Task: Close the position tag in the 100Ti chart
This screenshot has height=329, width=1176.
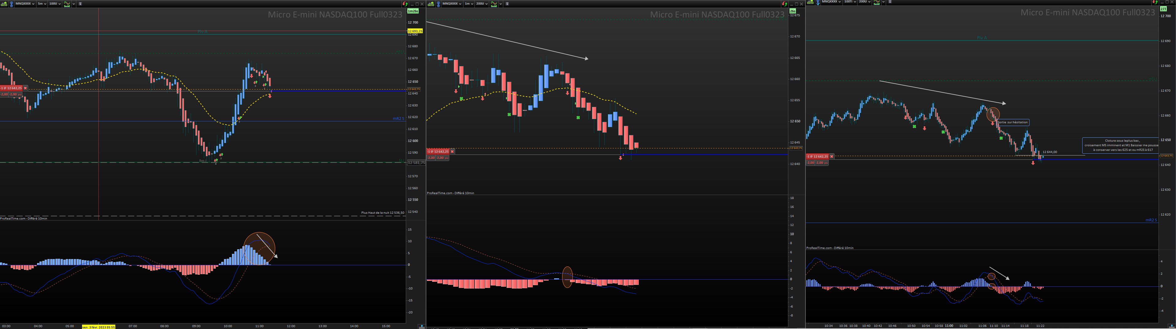Action: pyautogui.click(x=831, y=156)
